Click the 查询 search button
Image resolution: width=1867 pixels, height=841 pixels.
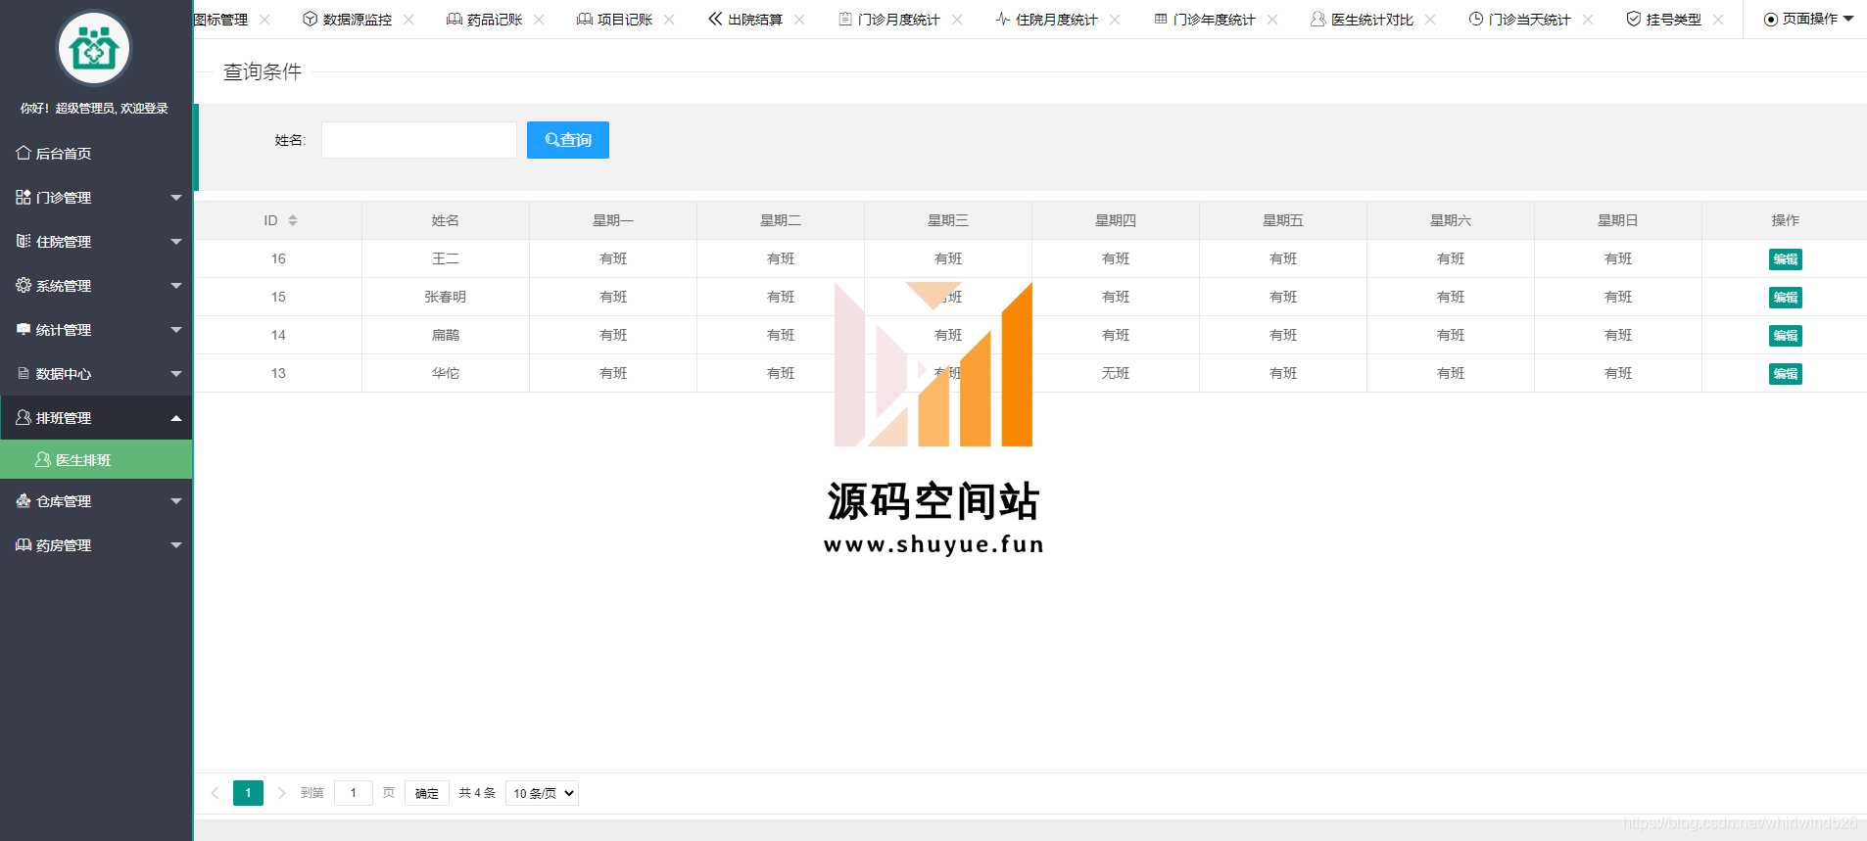coord(568,140)
